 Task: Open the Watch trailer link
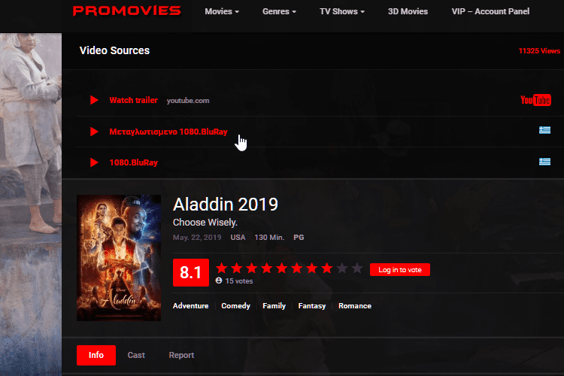click(x=133, y=100)
